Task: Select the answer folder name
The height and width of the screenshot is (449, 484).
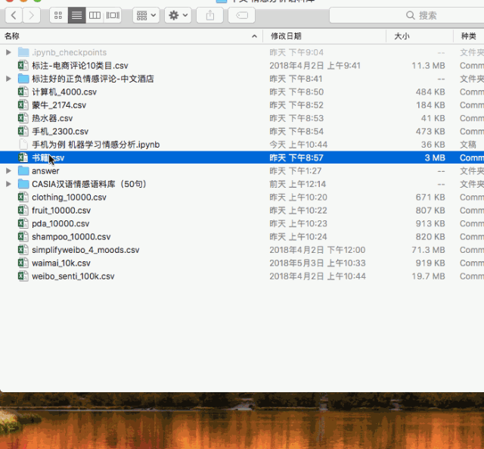Action: coord(45,171)
